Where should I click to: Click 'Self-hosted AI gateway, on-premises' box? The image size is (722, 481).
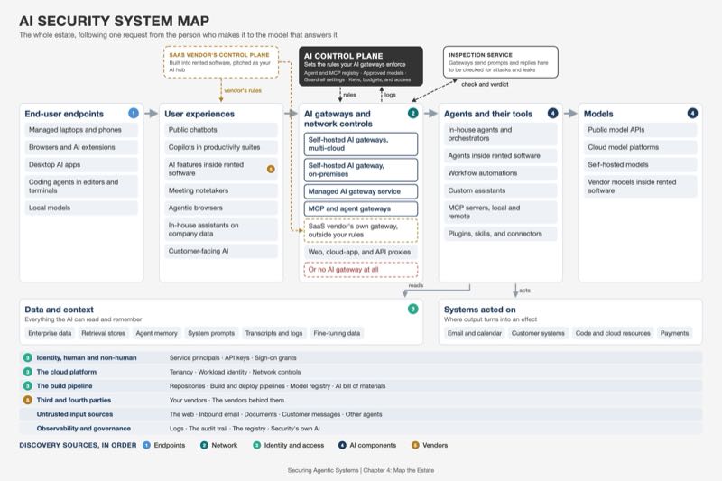tap(361, 170)
